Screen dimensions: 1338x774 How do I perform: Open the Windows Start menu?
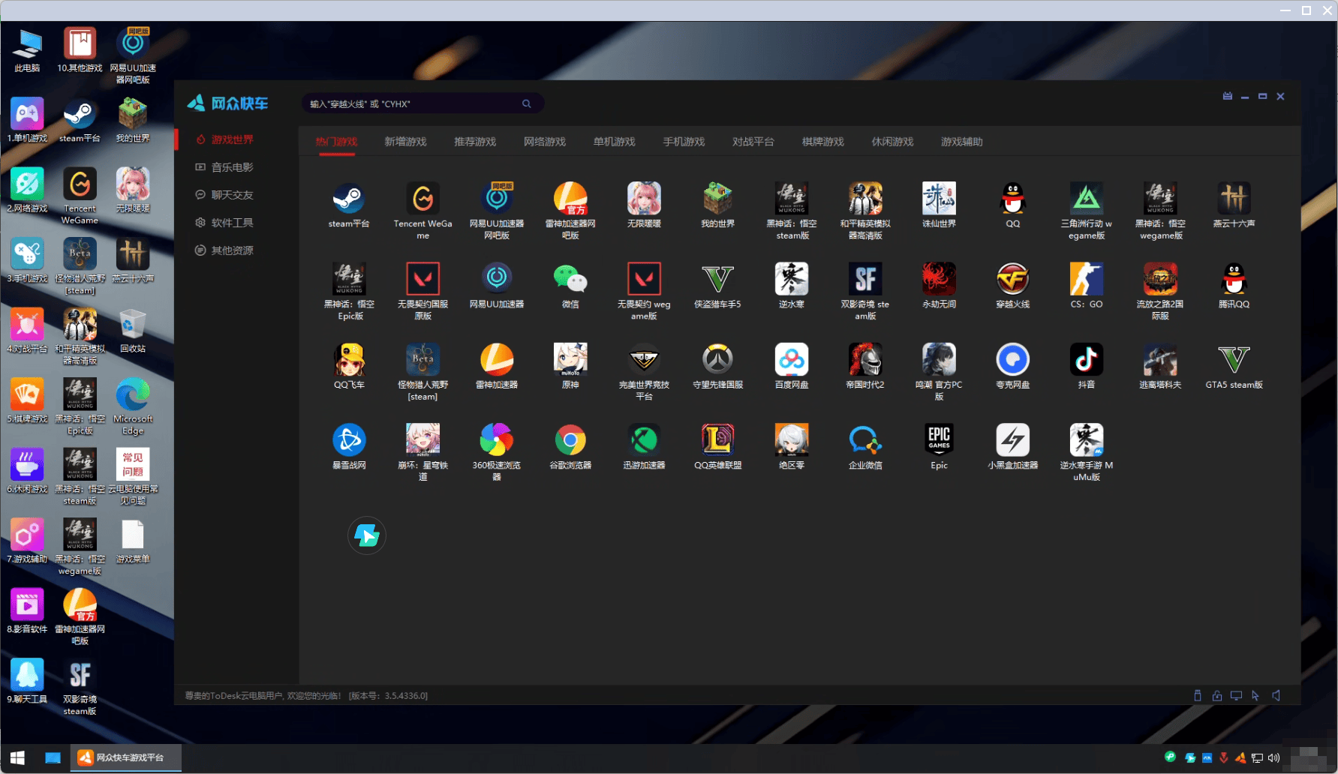pos(17,757)
